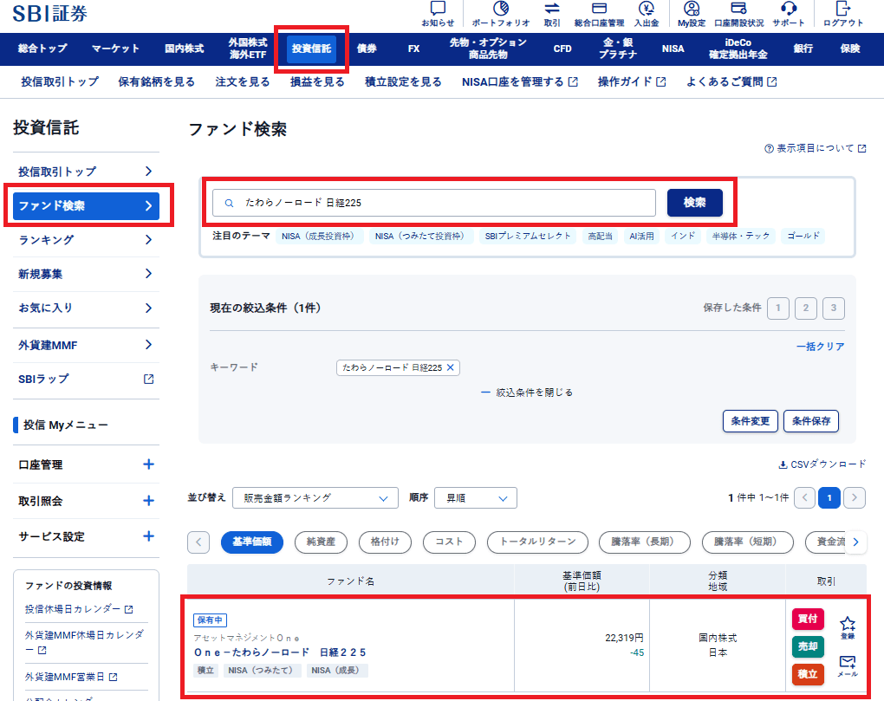Open the 口座開設状況 icon
Viewport: 884px width, 701px height.
click(738, 9)
